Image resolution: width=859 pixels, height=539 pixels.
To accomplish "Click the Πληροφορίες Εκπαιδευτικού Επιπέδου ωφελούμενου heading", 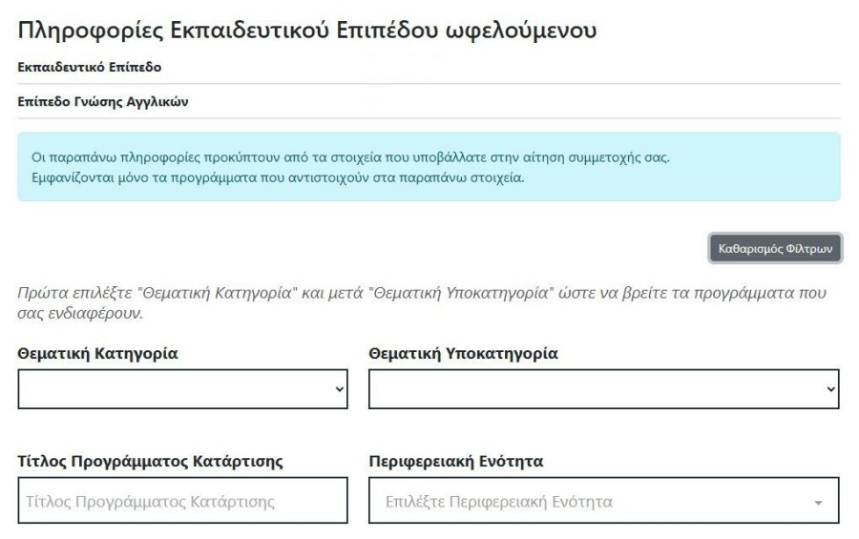I will [x=307, y=31].
